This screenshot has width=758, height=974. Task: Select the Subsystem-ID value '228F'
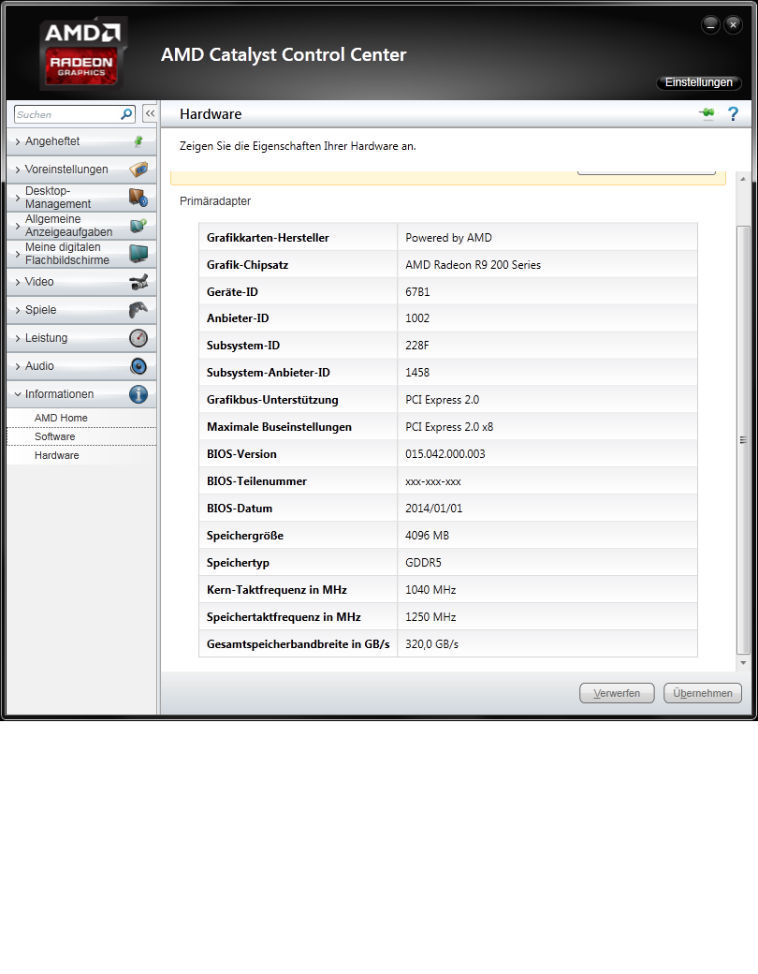coord(416,346)
